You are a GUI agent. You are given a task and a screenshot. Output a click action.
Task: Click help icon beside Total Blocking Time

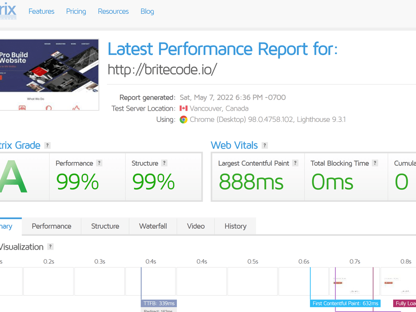[375, 163]
